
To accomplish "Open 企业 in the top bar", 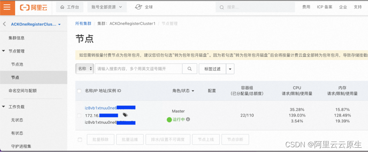I will 343,7.
